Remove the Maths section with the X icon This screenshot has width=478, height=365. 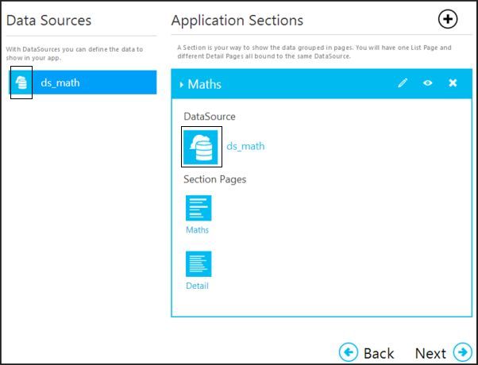453,83
